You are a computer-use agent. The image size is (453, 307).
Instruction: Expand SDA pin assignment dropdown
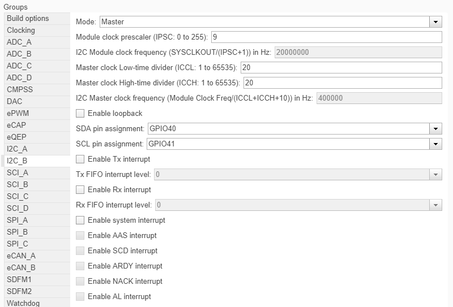coord(435,129)
